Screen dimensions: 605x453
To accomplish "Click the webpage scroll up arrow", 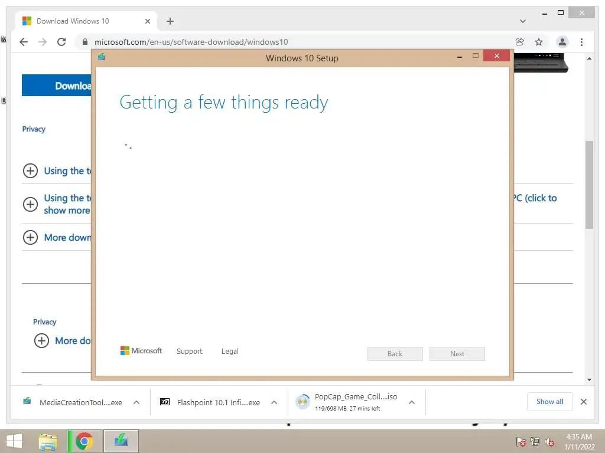I will pyautogui.click(x=589, y=58).
